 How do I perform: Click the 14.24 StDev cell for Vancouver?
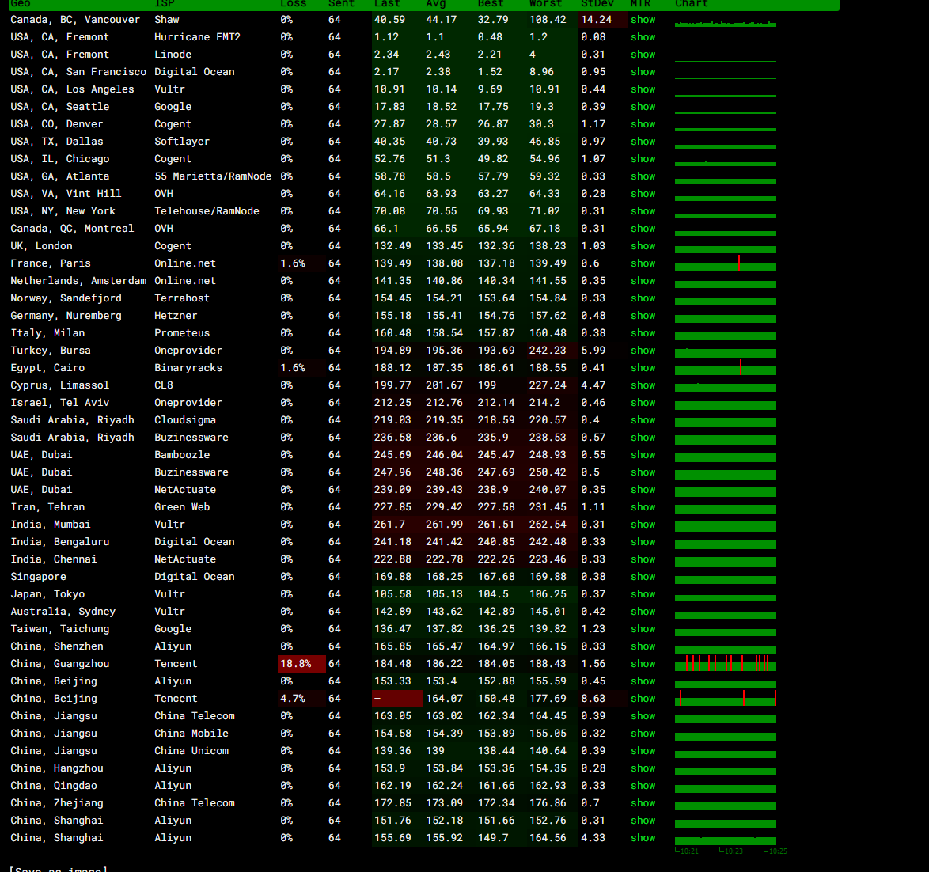602,20
